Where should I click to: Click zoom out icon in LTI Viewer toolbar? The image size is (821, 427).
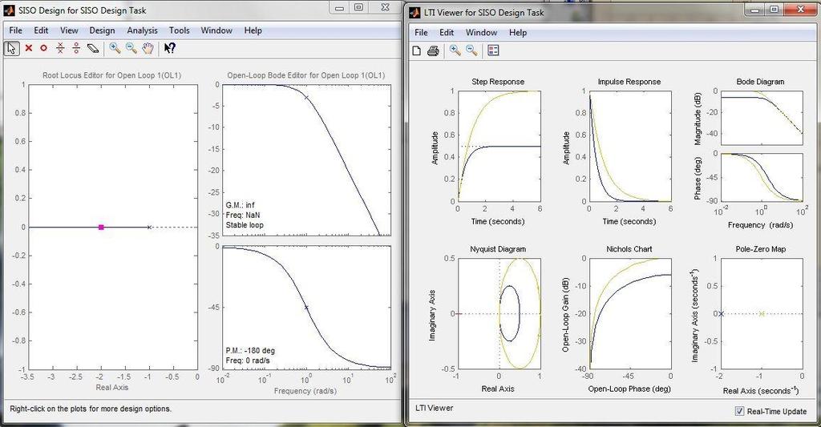471,50
